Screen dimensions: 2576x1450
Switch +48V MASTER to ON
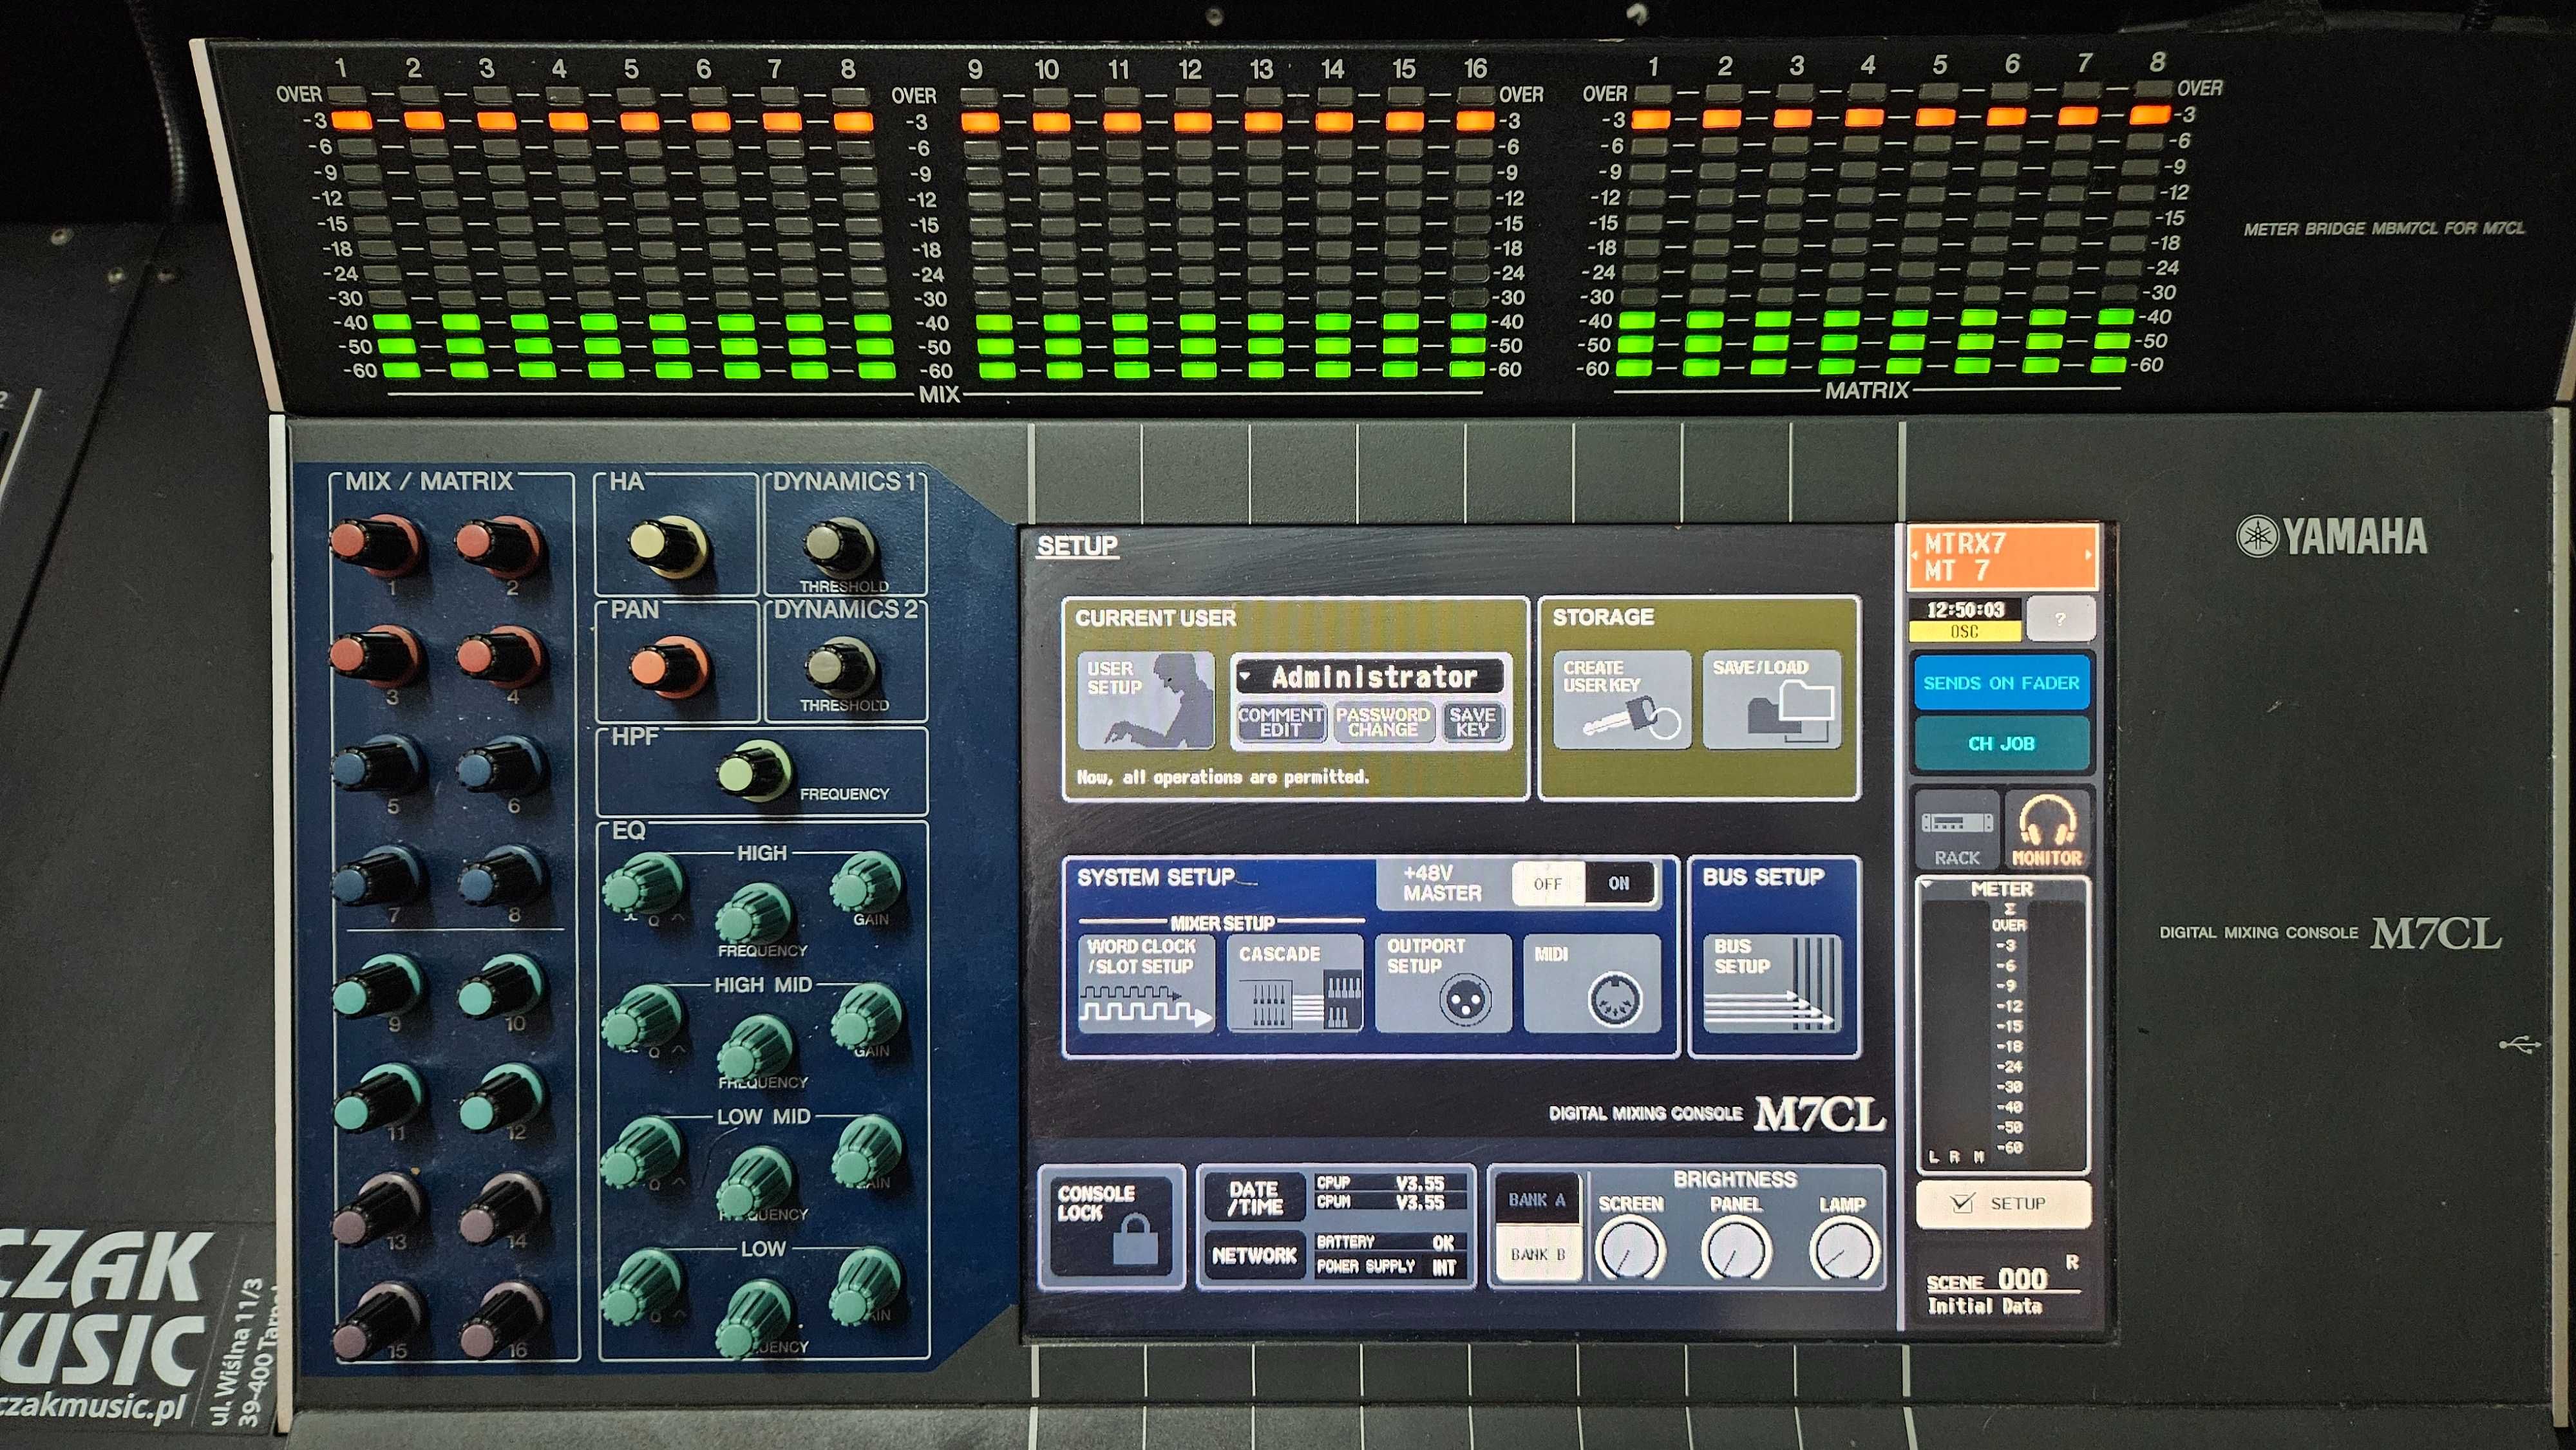pyautogui.click(x=1619, y=884)
